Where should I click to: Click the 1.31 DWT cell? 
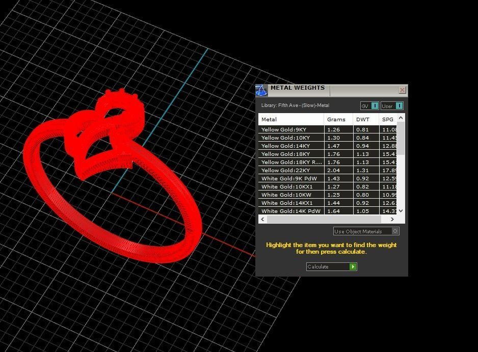[x=366, y=170]
